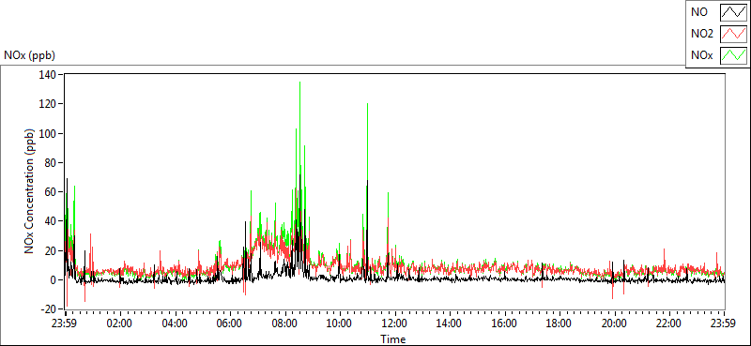Click the NO black line legend icon
This screenshot has height=346, width=751.
tap(733, 13)
